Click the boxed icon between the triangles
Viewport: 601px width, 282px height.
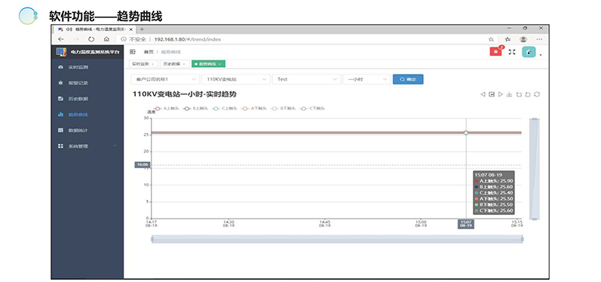[492, 94]
